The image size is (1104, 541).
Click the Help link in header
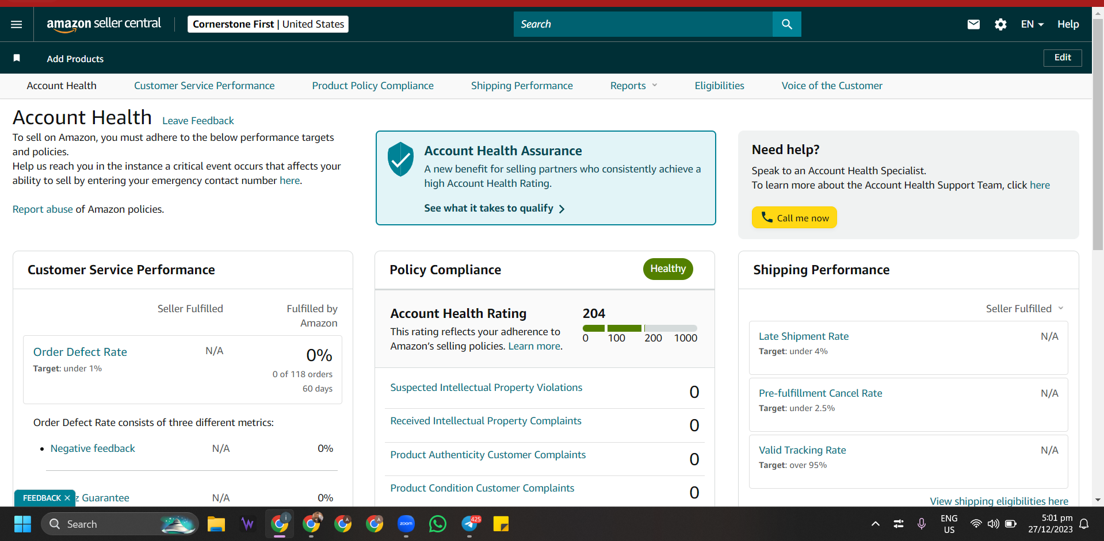[x=1068, y=24]
